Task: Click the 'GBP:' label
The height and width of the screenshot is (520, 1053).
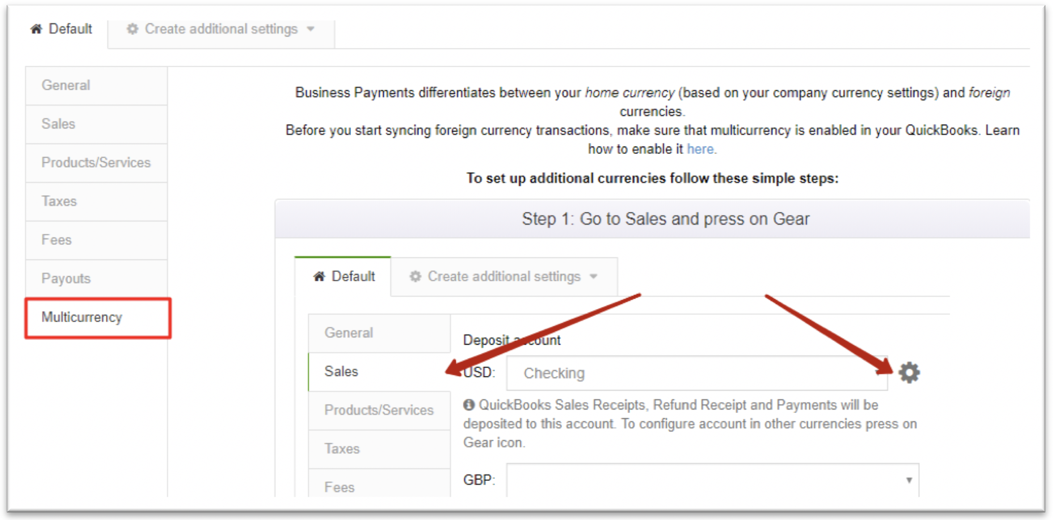Action: tap(479, 480)
